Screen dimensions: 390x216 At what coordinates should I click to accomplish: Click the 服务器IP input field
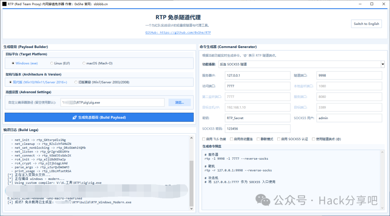[x=257, y=75]
